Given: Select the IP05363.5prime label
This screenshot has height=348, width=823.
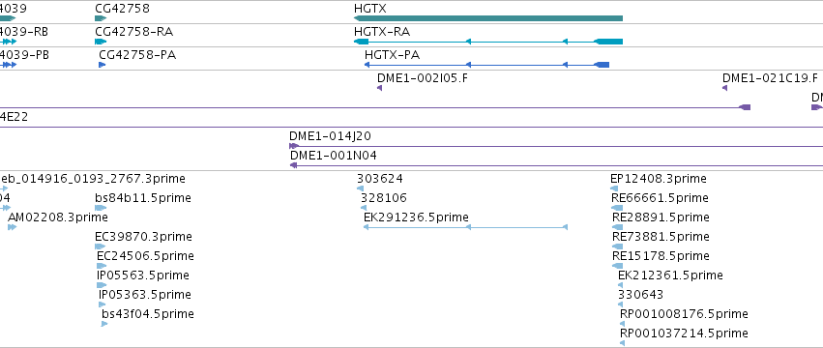Looking at the screenshot, I should 145,294.
